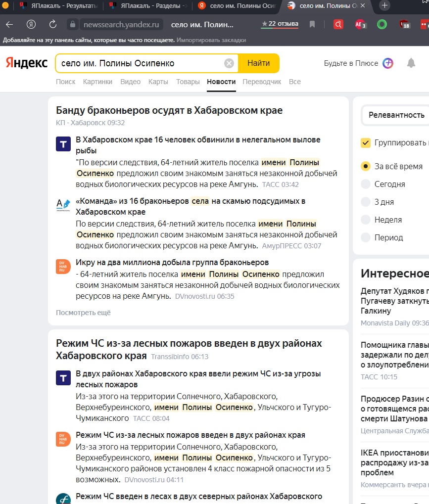Go back with the browser back arrow
This screenshot has width=429, height=504.
click(9, 24)
